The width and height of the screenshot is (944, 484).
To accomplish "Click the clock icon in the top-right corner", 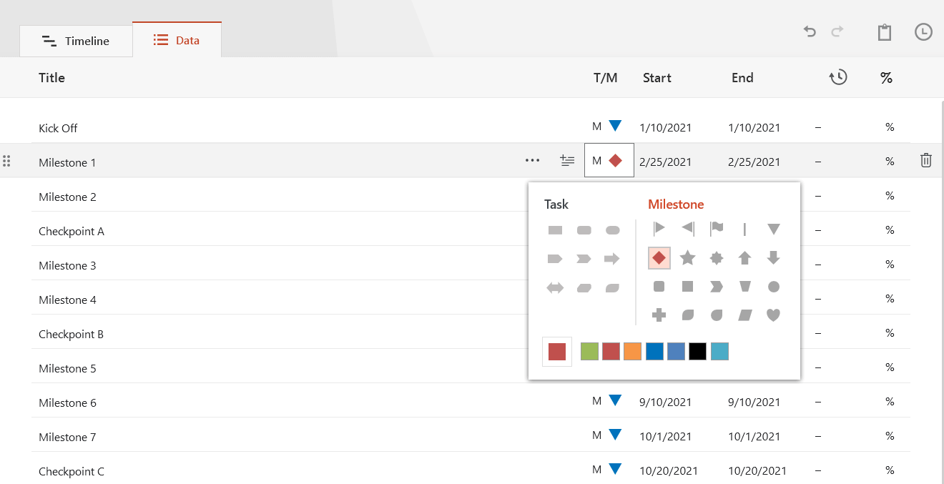I will click(923, 32).
